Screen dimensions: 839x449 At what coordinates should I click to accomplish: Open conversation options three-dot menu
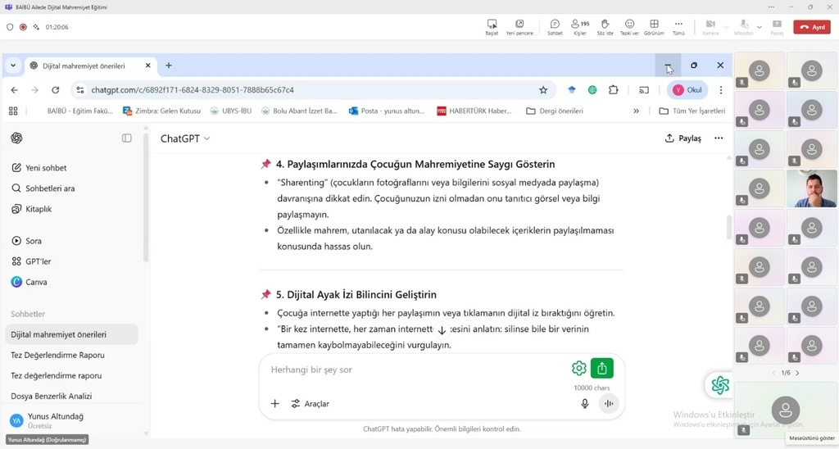coord(719,138)
